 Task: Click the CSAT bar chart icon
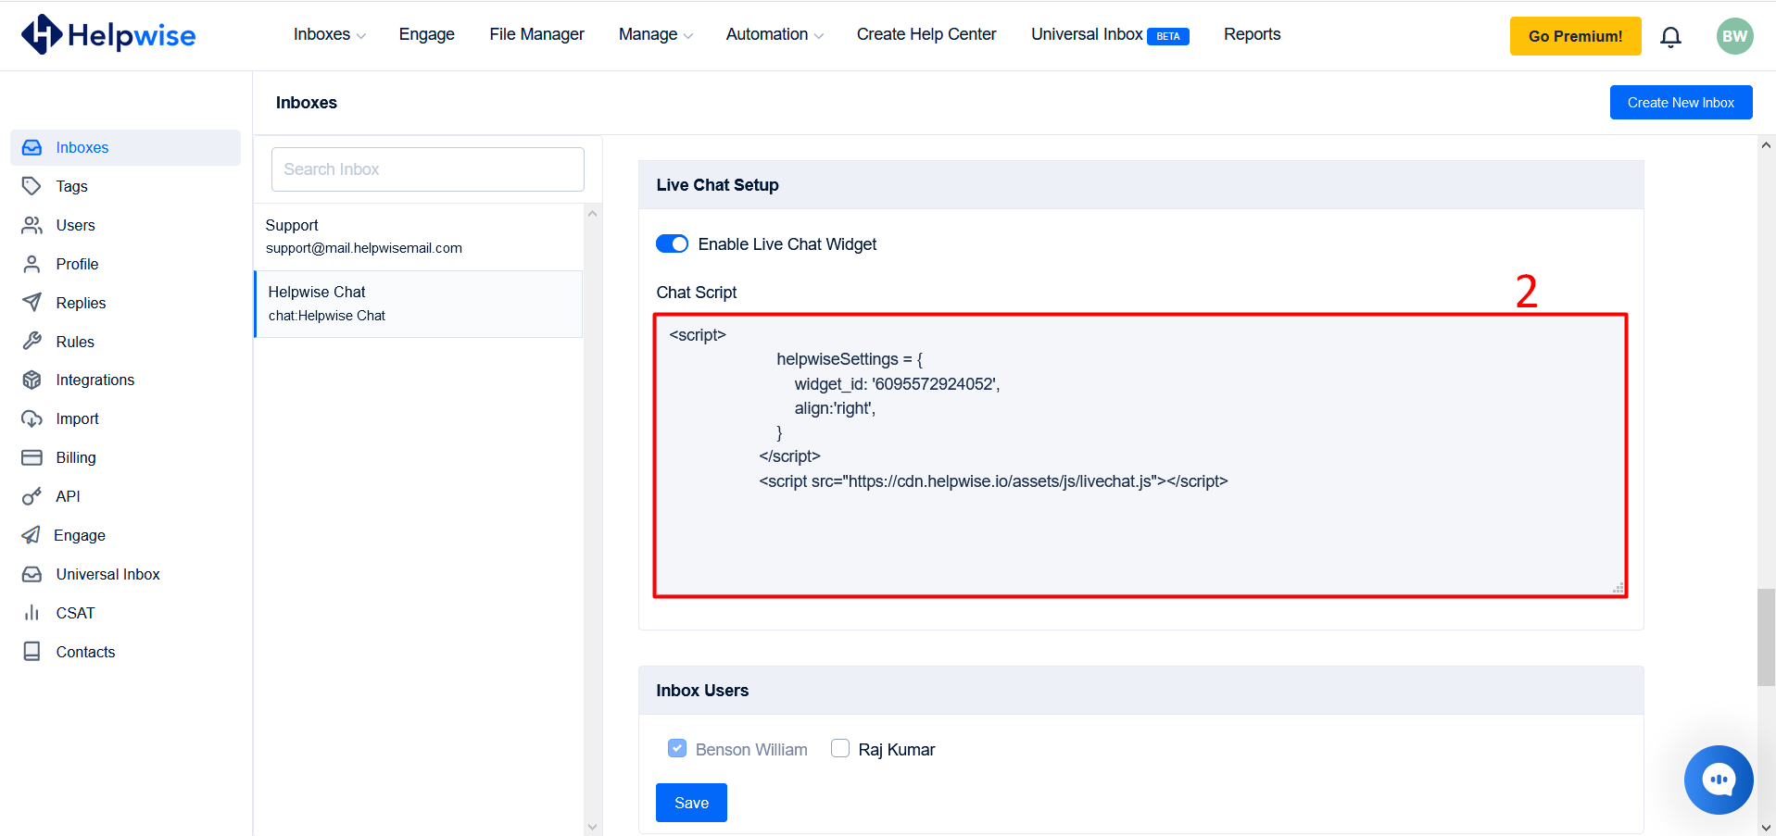pos(31,613)
